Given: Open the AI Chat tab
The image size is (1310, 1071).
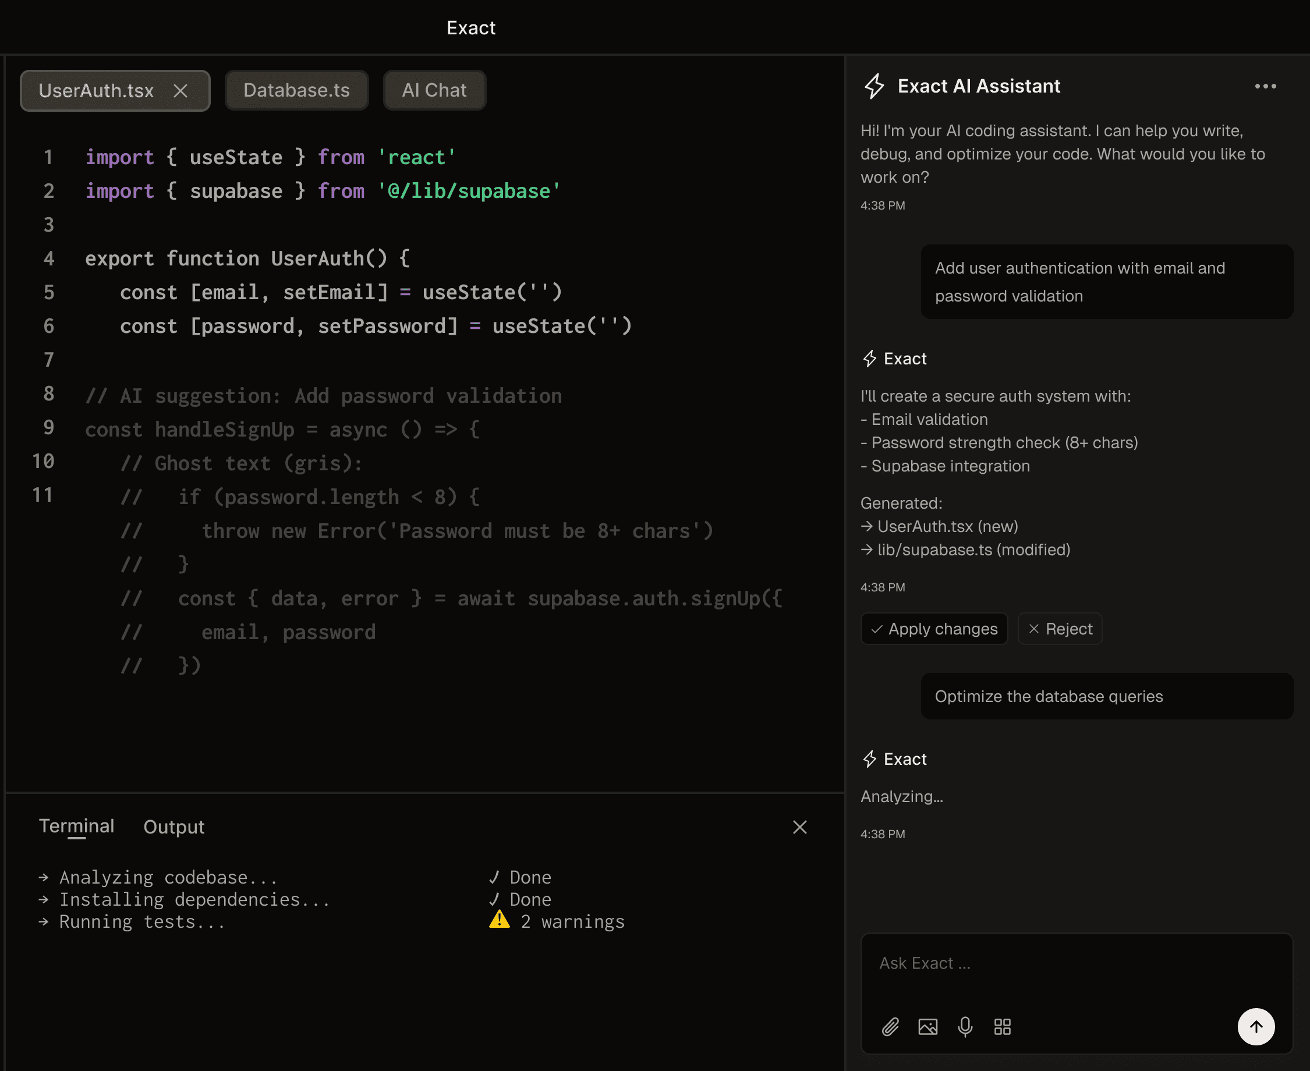Looking at the screenshot, I should pyautogui.click(x=434, y=91).
